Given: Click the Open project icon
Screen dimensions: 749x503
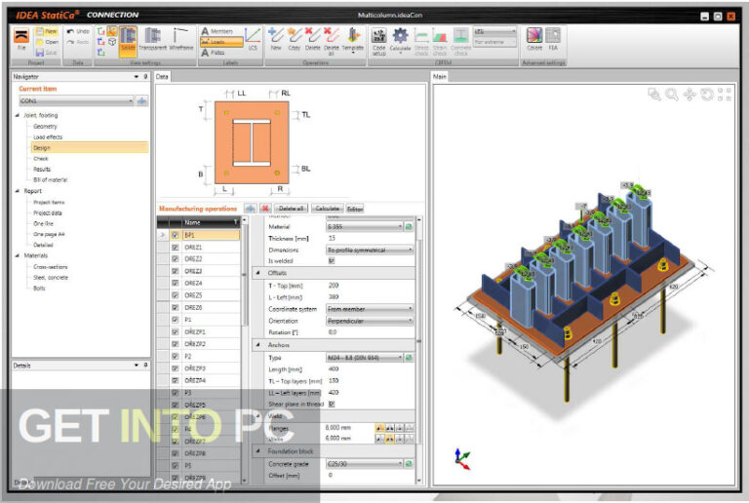Looking at the screenshot, I should [x=47, y=42].
